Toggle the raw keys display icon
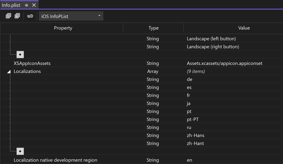This screenshot has height=164, width=283. point(30,16)
